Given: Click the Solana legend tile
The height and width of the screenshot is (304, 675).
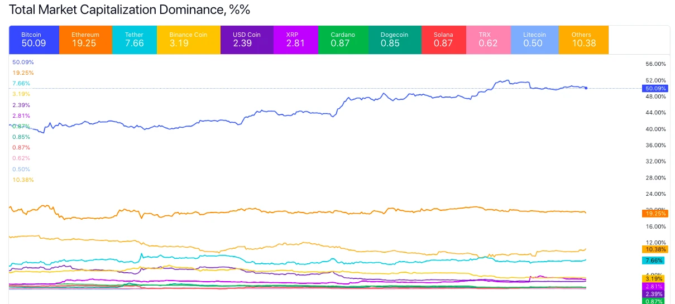Looking at the screenshot, I should (x=443, y=39).
